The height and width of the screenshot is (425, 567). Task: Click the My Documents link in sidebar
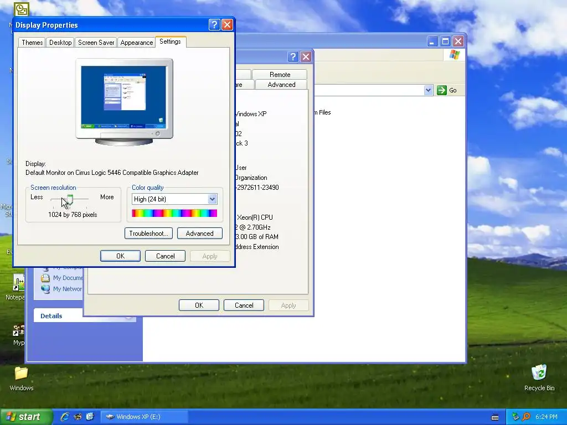(68, 278)
